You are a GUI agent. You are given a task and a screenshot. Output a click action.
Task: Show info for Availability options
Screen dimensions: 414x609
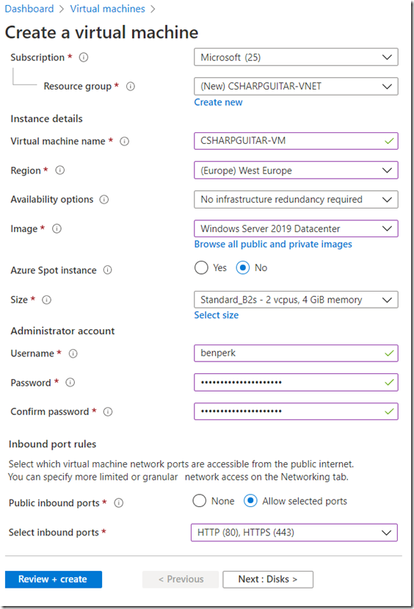[104, 200]
